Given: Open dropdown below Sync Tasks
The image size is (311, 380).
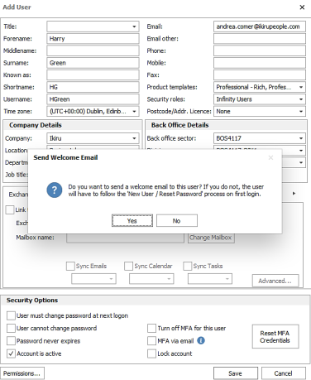Looking at the screenshot, I should tap(210, 279).
